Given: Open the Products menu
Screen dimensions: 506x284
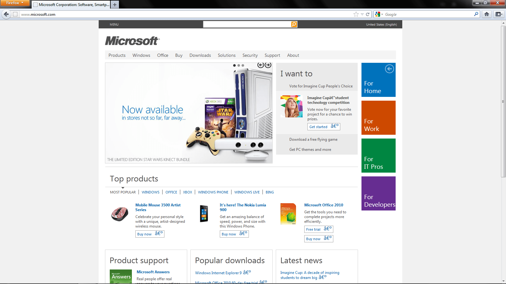Looking at the screenshot, I should pyautogui.click(x=117, y=55).
